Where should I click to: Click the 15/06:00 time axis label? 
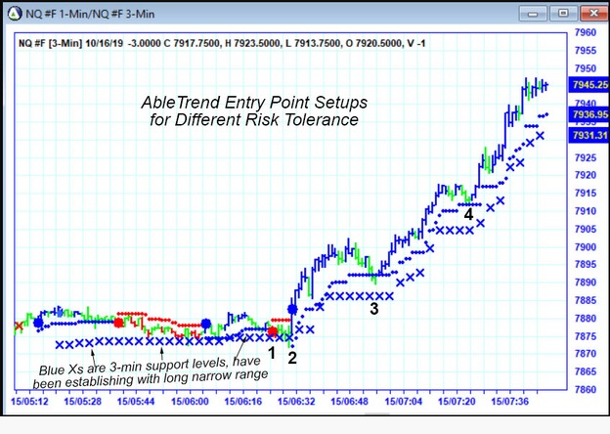coord(190,401)
